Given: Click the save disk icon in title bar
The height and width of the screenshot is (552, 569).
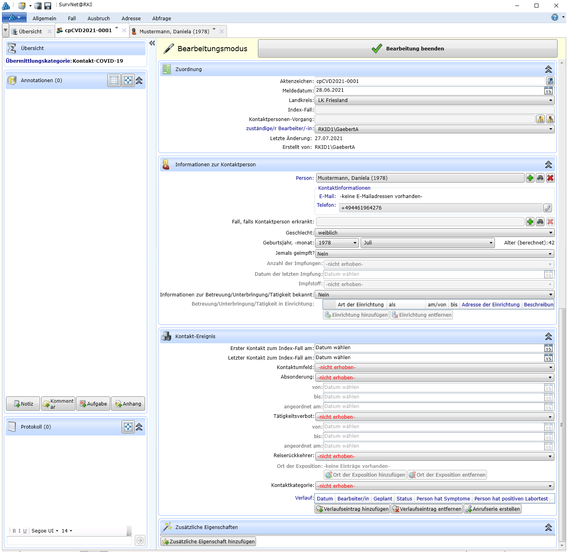Looking at the screenshot, I should [48, 6].
